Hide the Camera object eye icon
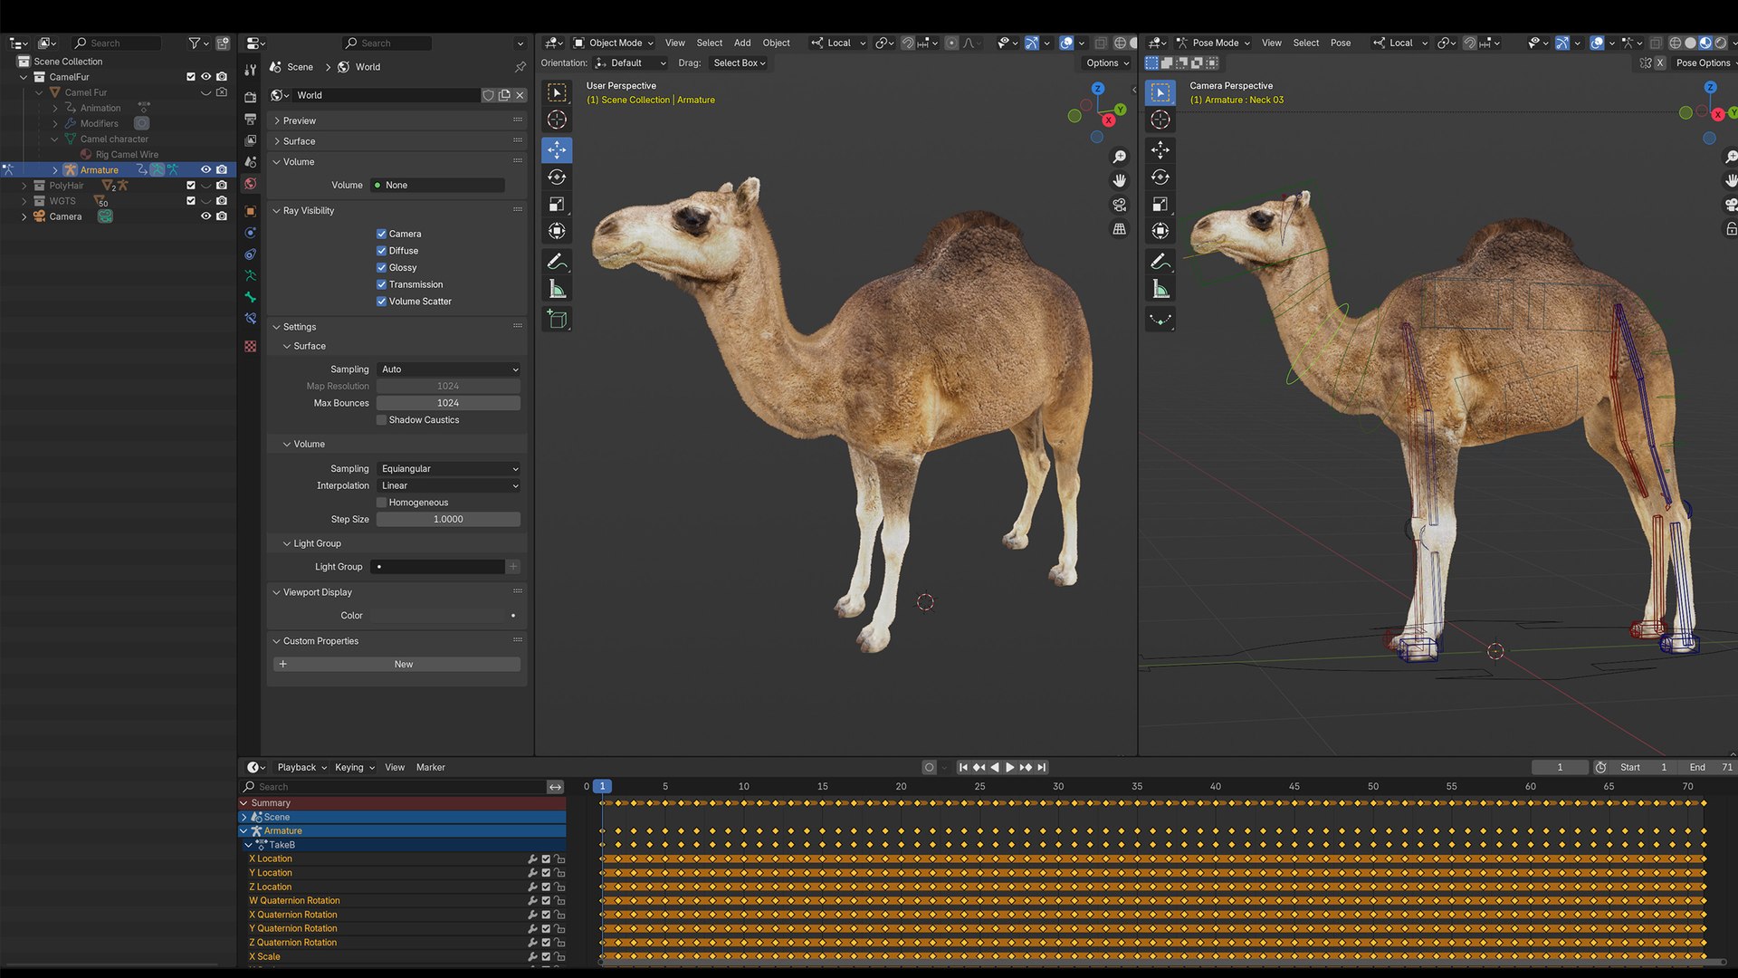This screenshot has width=1738, height=978. (205, 216)
